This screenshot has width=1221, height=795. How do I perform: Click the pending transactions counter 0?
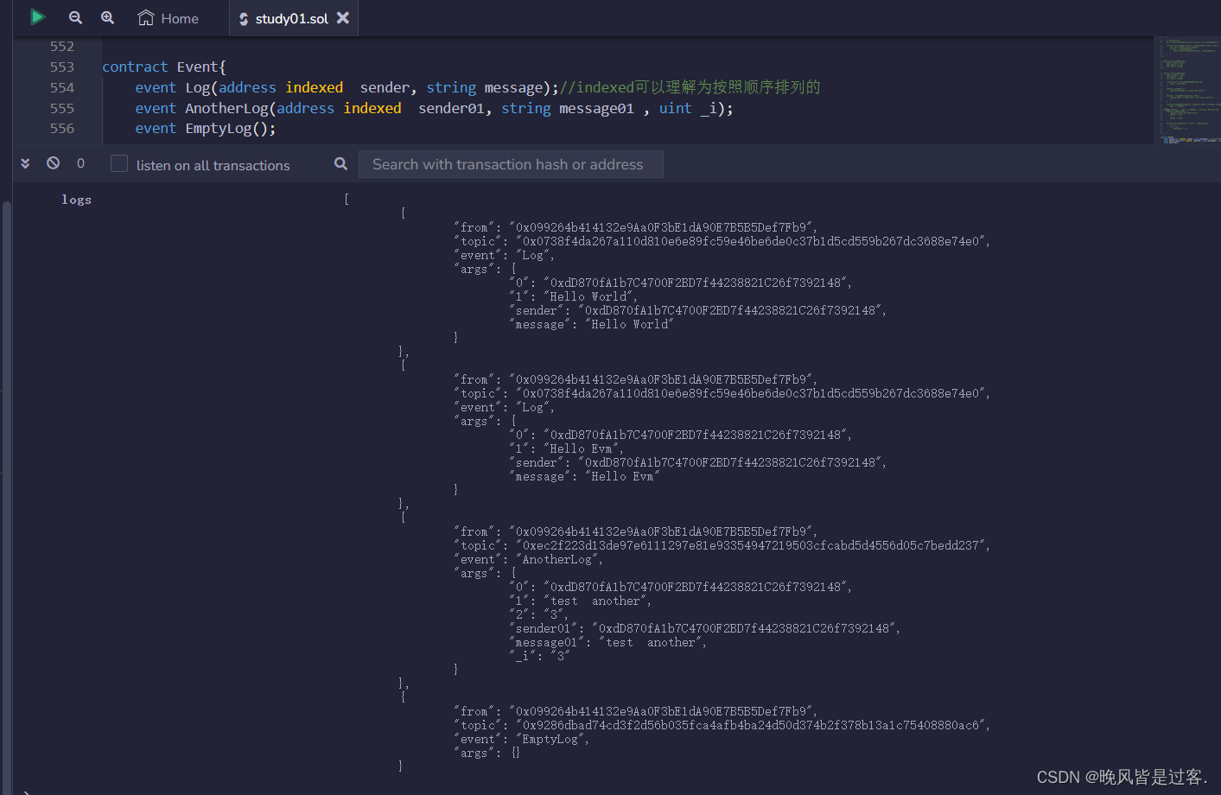click(x=81, y=163)
